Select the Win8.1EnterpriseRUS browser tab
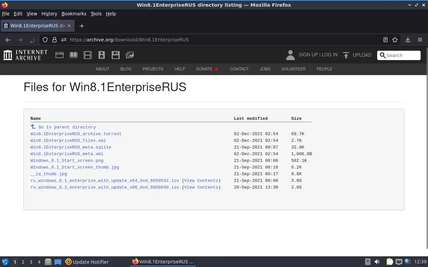Viewport: 428px width, 267px height. 37,26
